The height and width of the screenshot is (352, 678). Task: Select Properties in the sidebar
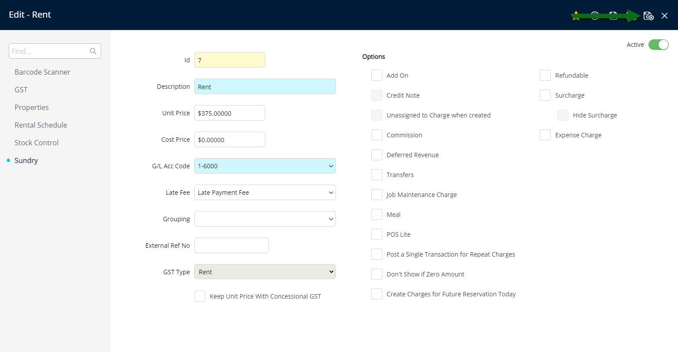point(32,107)
